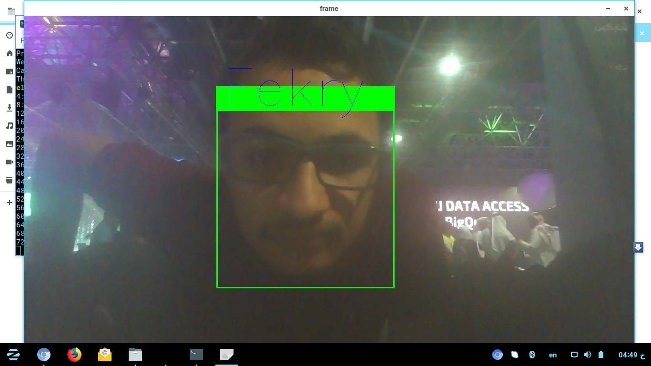Viewport: 651px width, 366px height.
Task: Click the blue chat tray icon
Action: click(515, 355)
